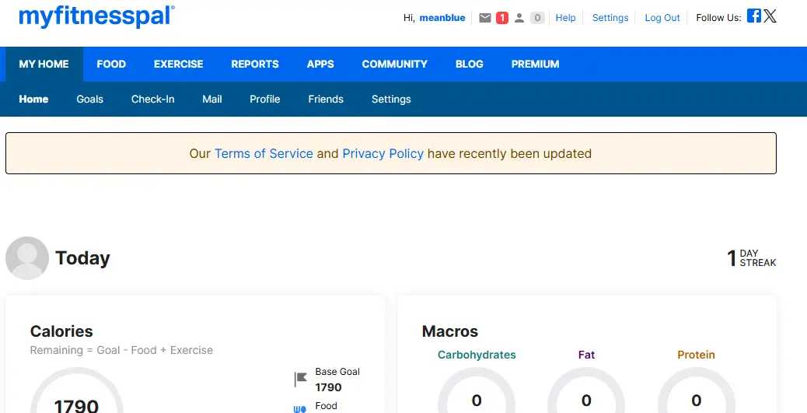Open the COMMUNITY main tab
This screenshot has width=807, height=413.
(x=395, y=65)
